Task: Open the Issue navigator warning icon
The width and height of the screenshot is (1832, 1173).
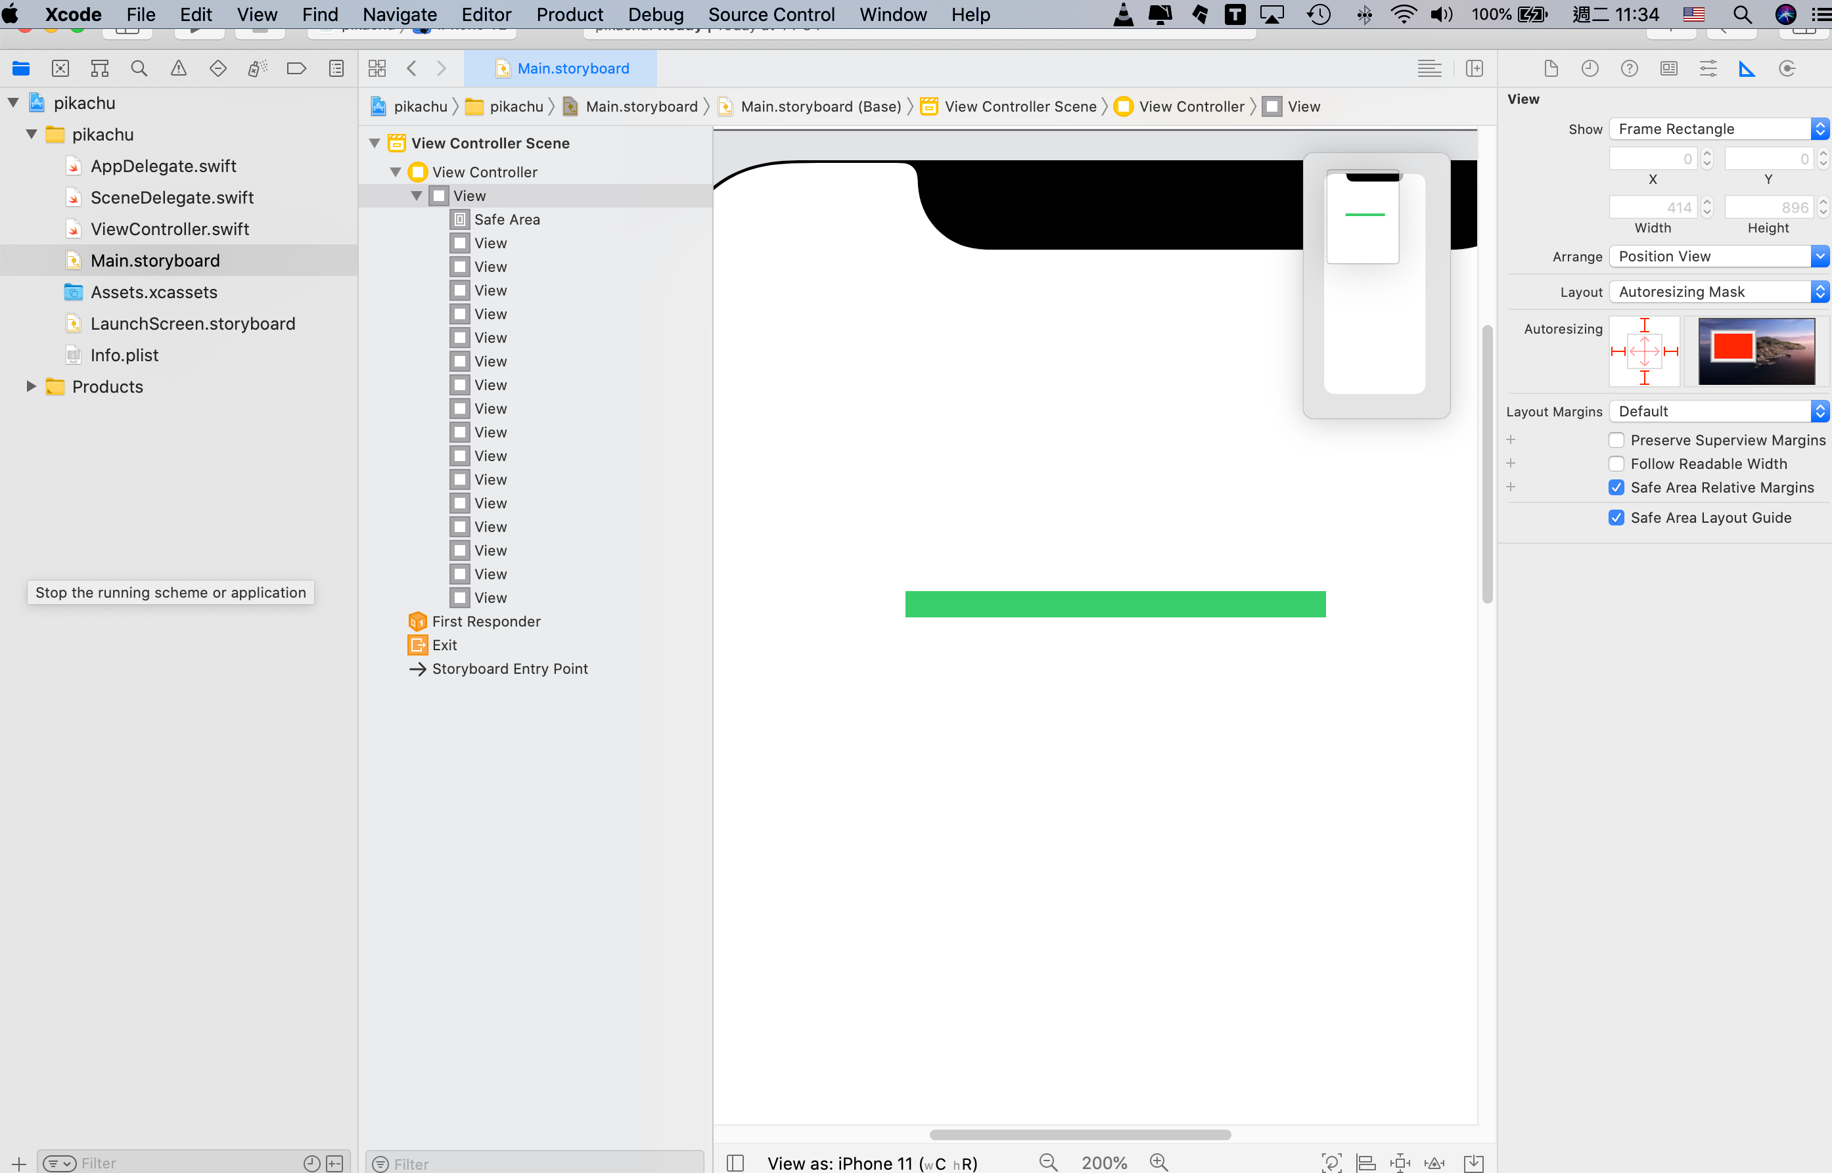Action: (178, 68)
